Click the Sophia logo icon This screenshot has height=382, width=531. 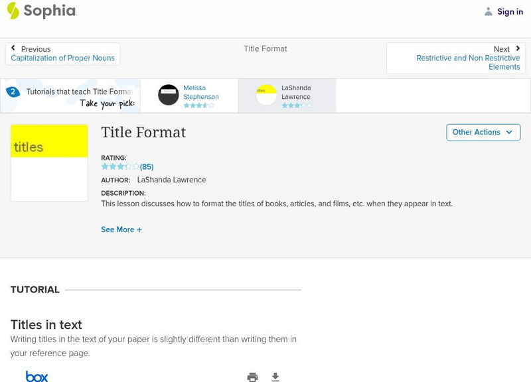(x=13, y=11)
